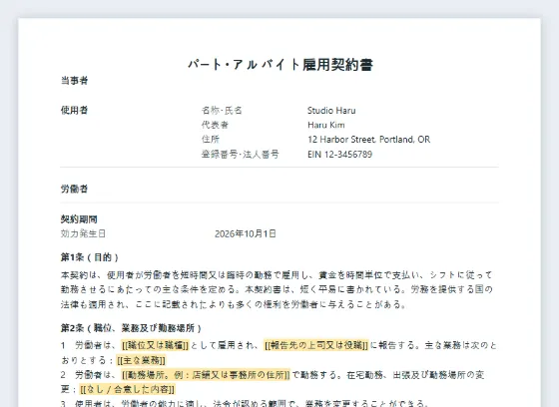This screenshot has width=559, height=407.
Task: Select the date 2026年10月1日
Action: click(246, 233)
